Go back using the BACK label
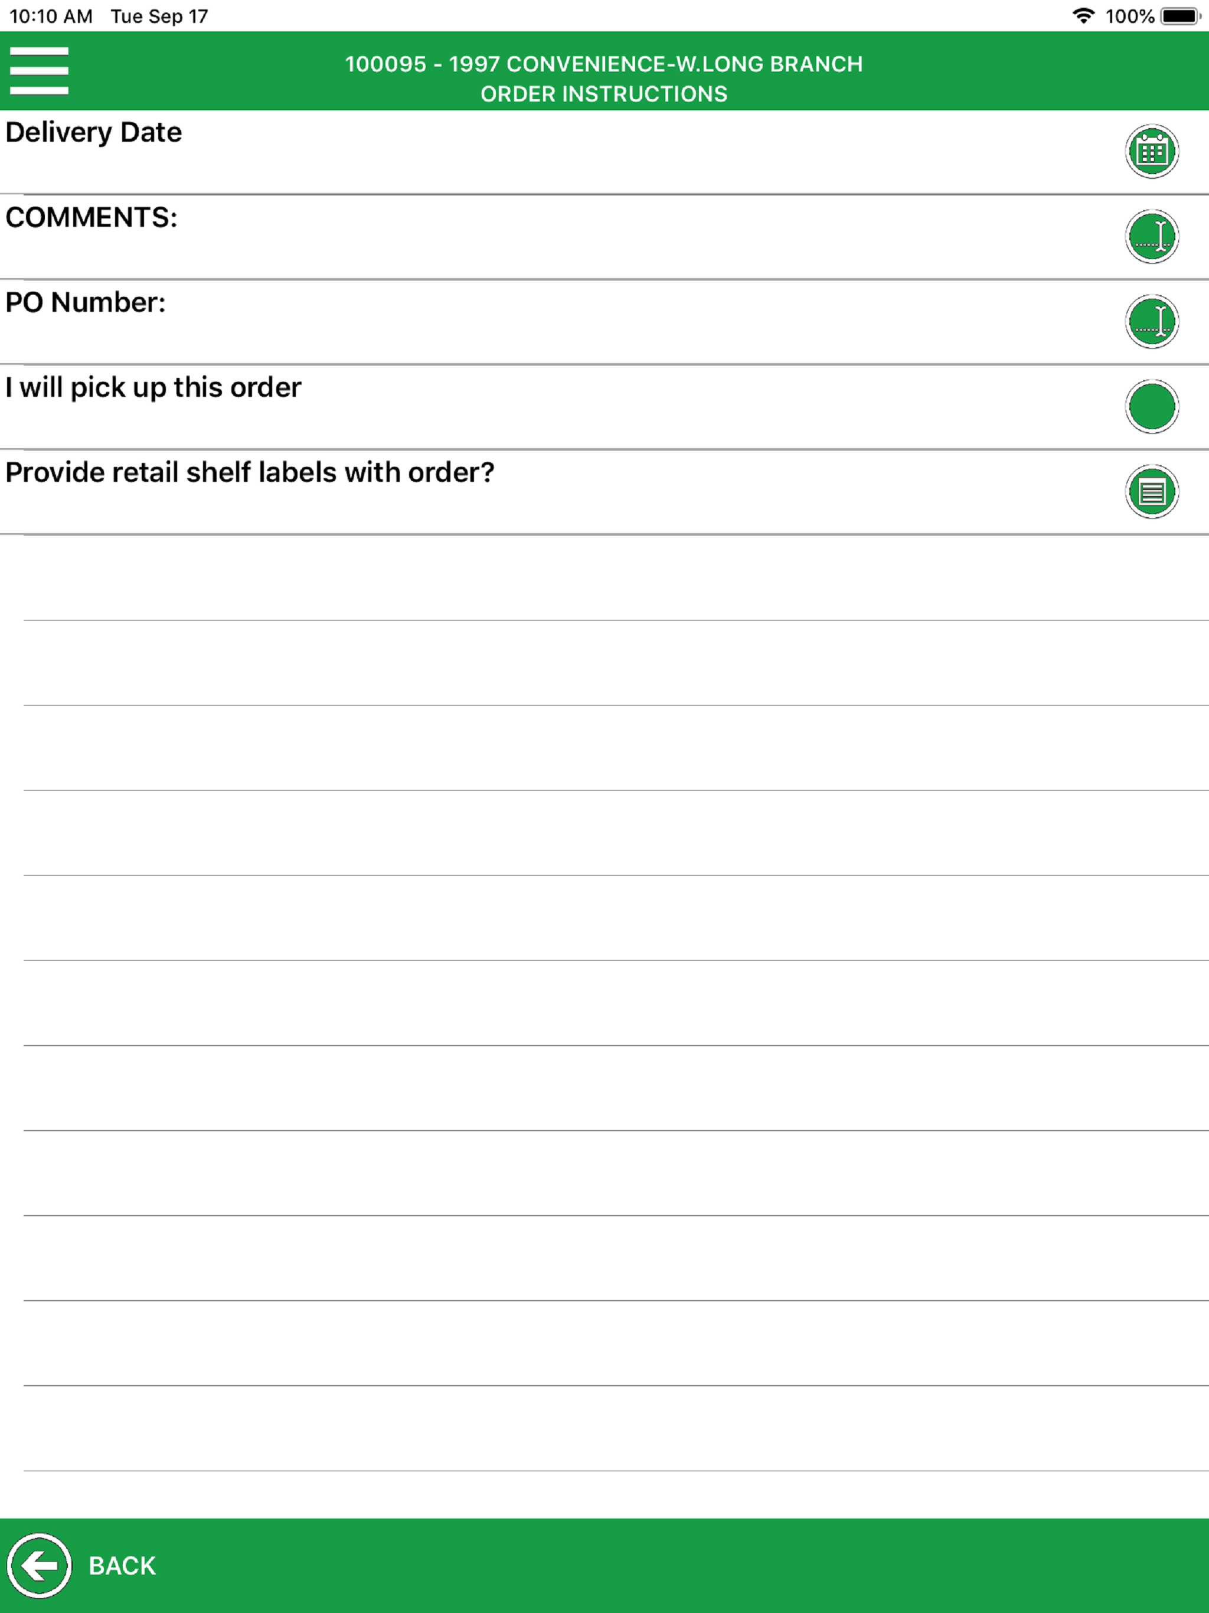Viewport: 1209px width, 1613px height. [122, 1566]
